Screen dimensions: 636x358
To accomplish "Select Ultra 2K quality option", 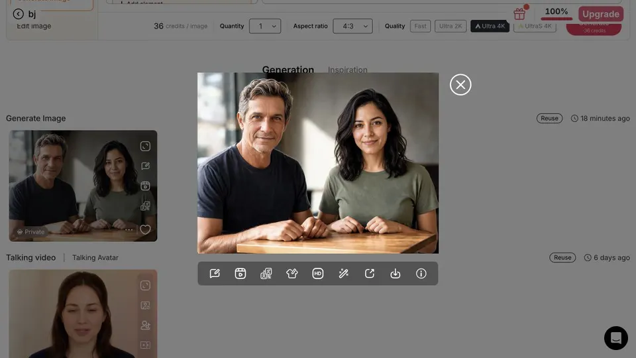I will tap(450, 26).
